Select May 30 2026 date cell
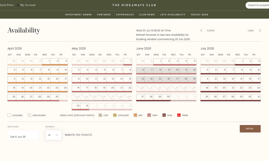The image size is (269, 161). (76, 106)
